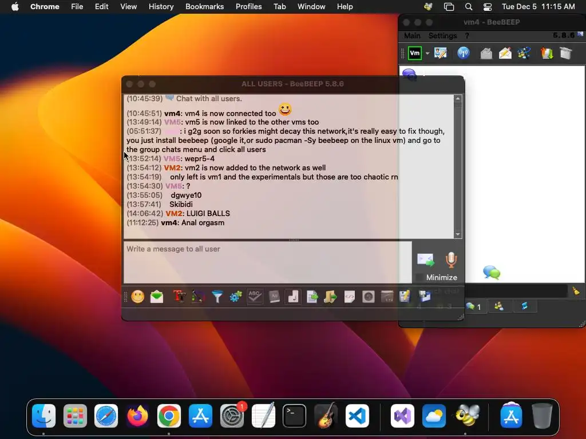Click the yellow broom clear search icon
The image size is (586, 439).
(576, 291)
